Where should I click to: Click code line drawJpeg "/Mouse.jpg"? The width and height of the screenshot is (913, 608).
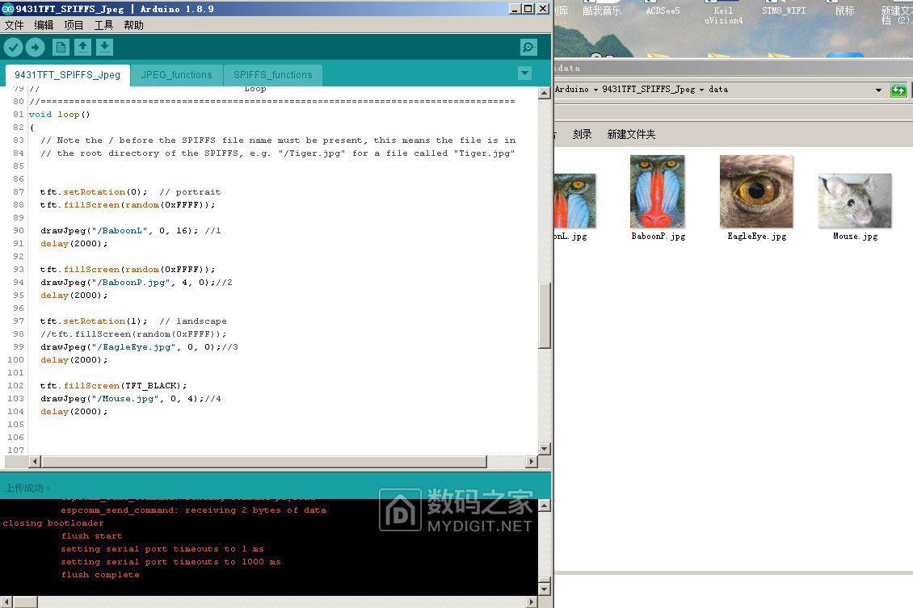130,399
